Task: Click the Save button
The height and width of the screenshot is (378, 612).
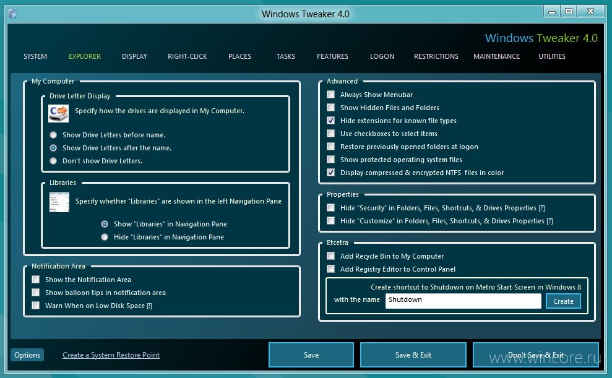Action: pos(311,355)
